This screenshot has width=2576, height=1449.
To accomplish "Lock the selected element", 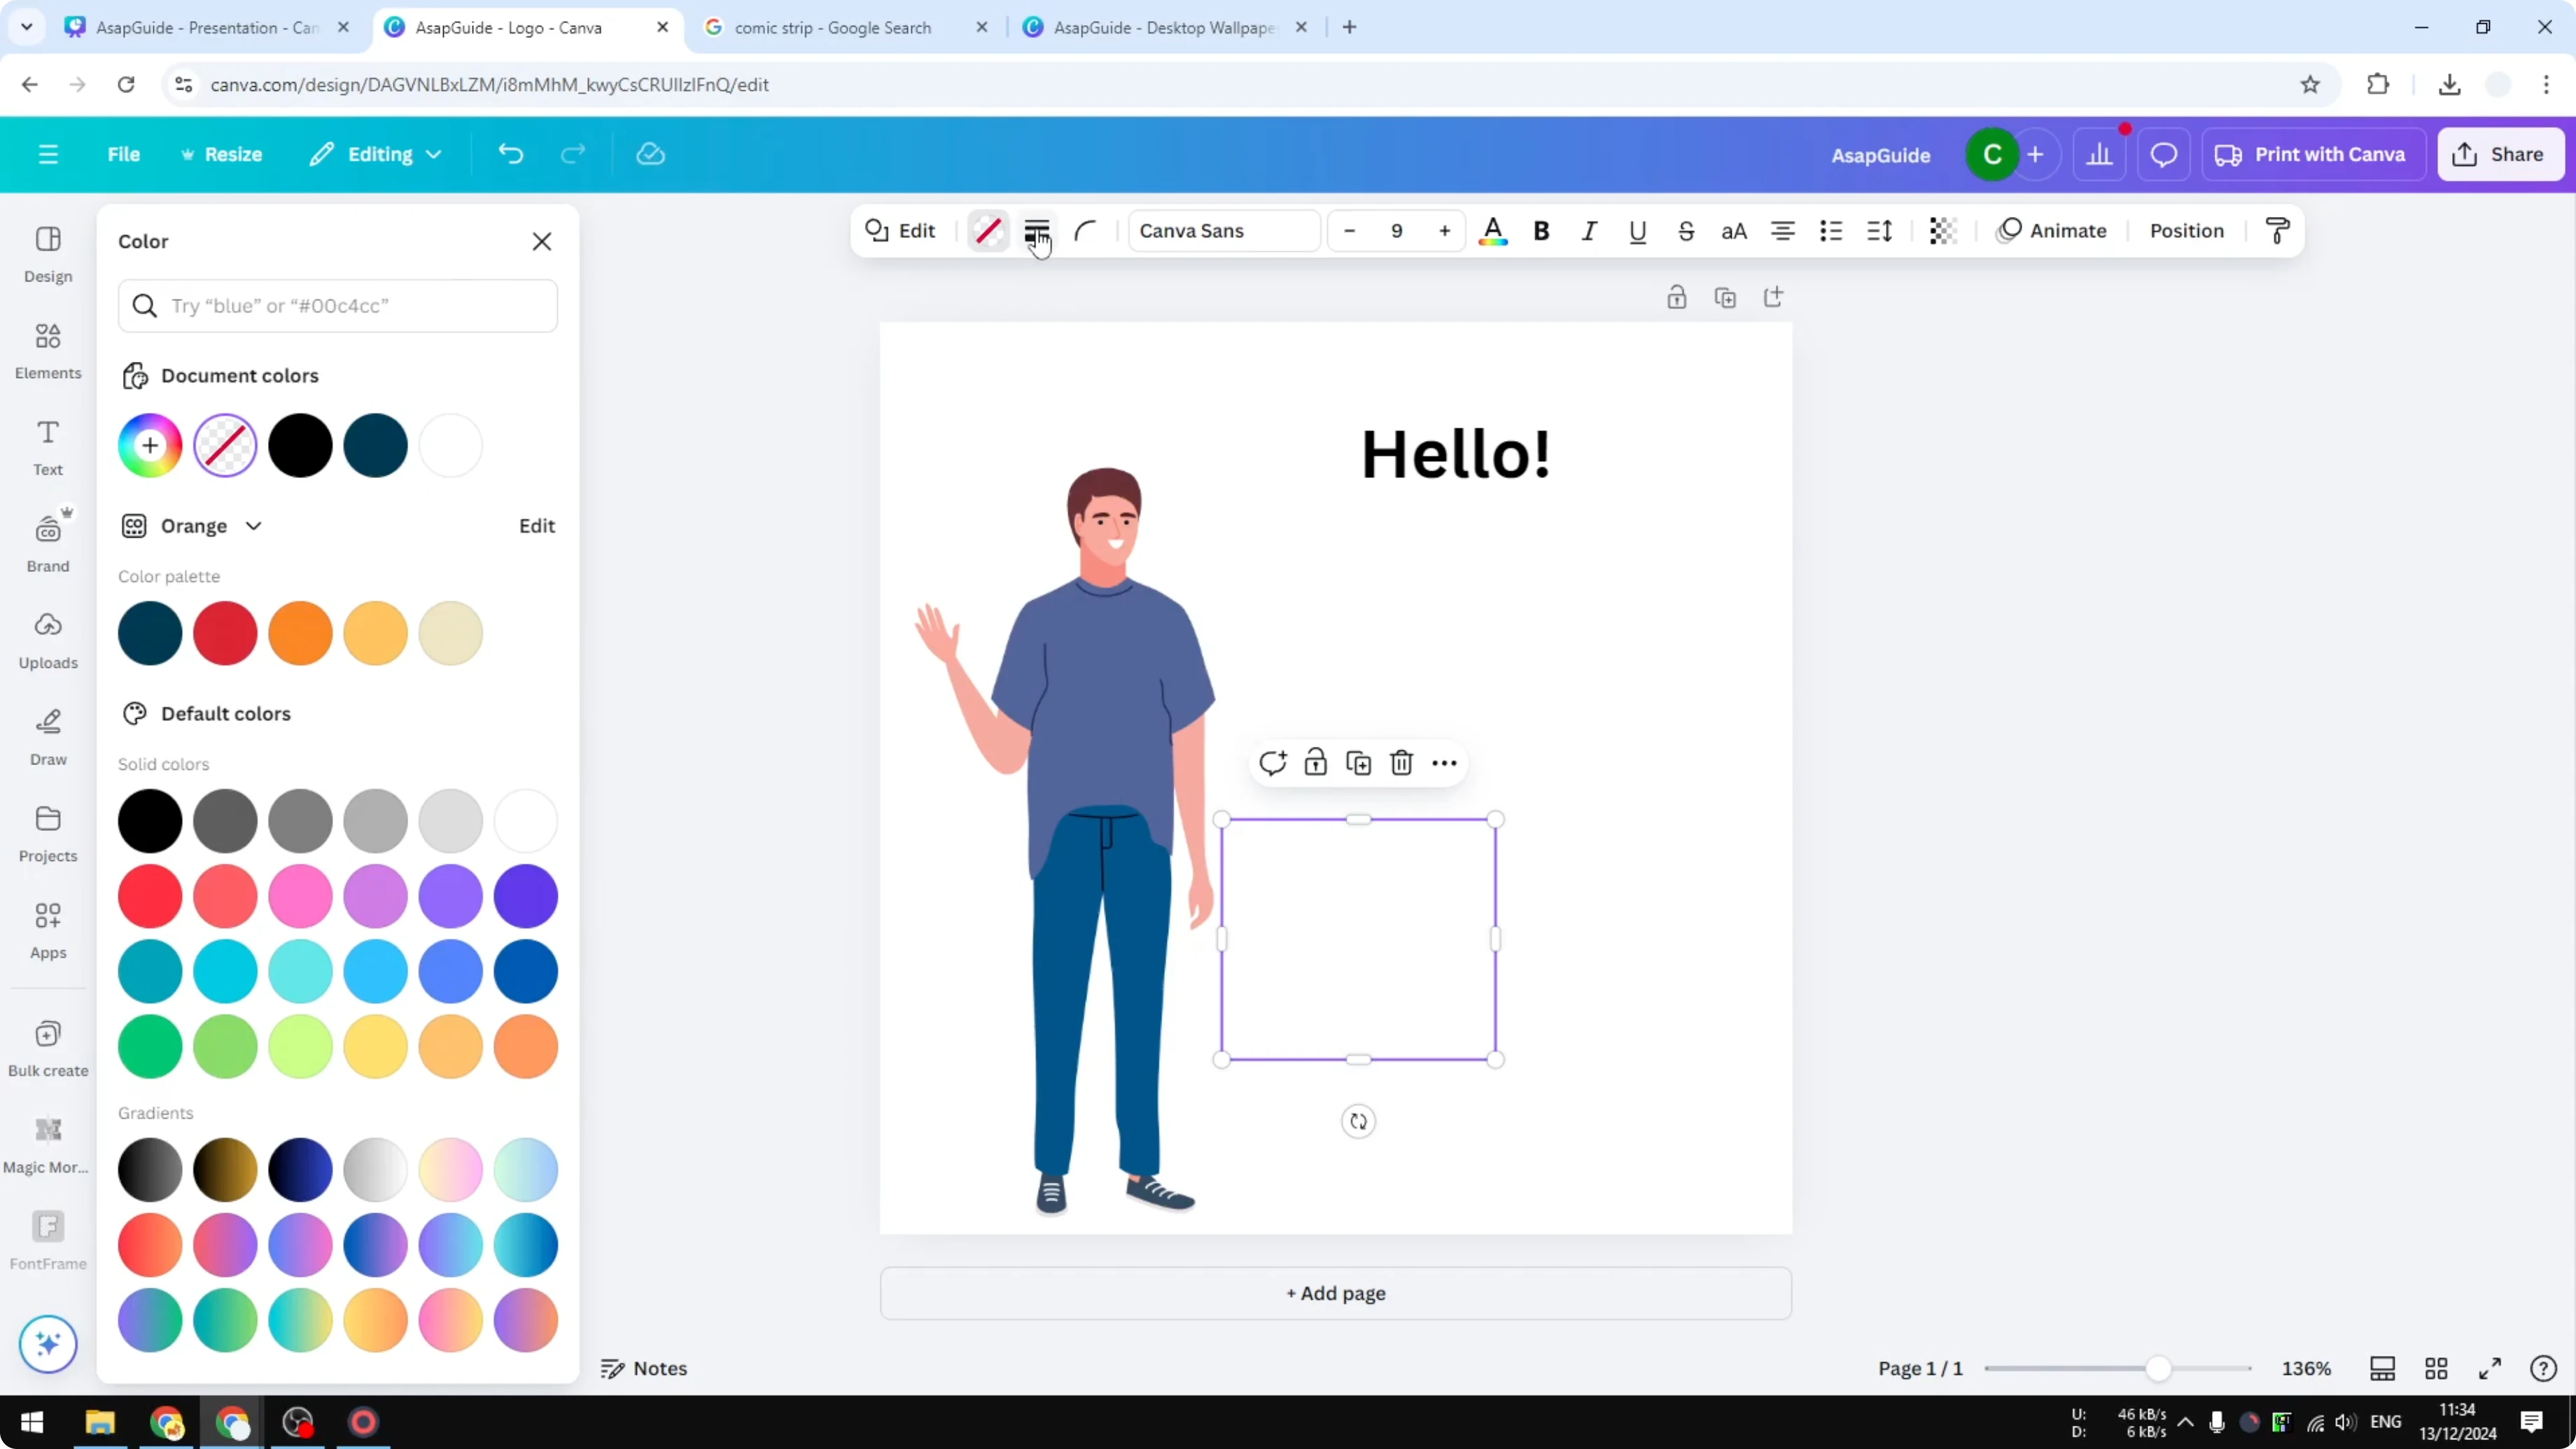I will [x=1316, y=762].
